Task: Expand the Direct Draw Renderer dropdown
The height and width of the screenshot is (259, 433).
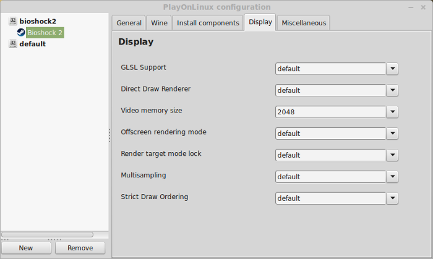Action: (x=392, y=90)
